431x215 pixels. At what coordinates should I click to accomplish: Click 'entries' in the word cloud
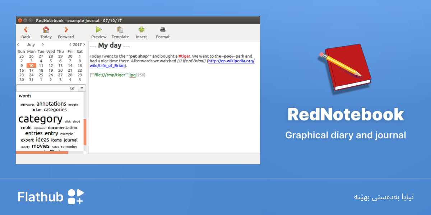[34, 133]
